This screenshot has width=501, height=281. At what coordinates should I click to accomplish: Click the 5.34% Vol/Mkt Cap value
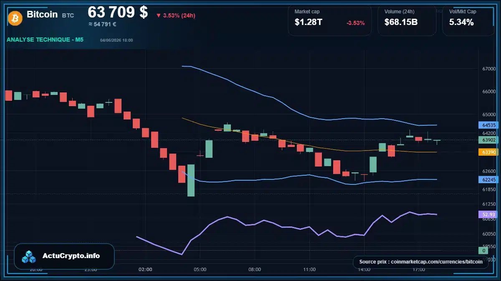tap(461, 22)
